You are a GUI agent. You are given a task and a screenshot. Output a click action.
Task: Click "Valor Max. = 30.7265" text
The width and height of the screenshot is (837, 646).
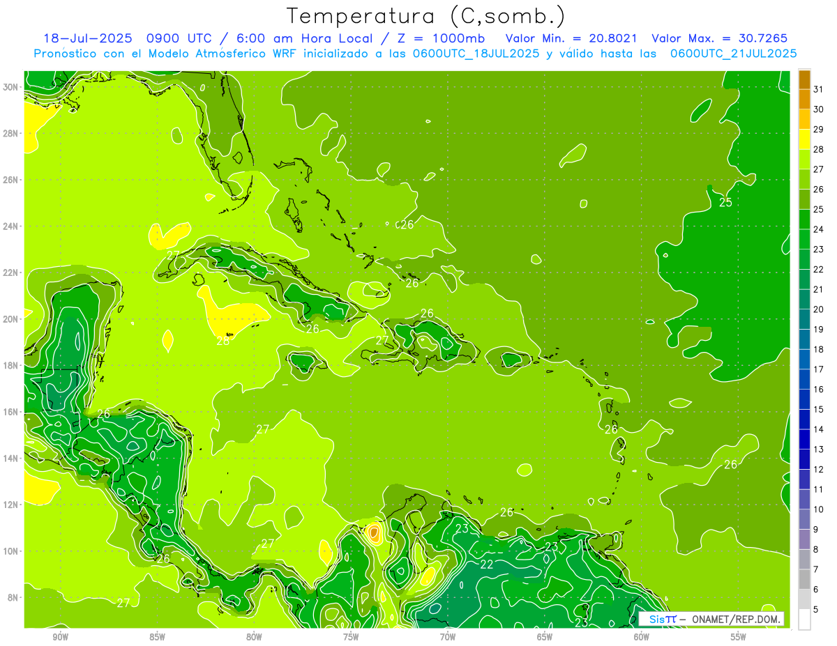(x=719, y=38)
